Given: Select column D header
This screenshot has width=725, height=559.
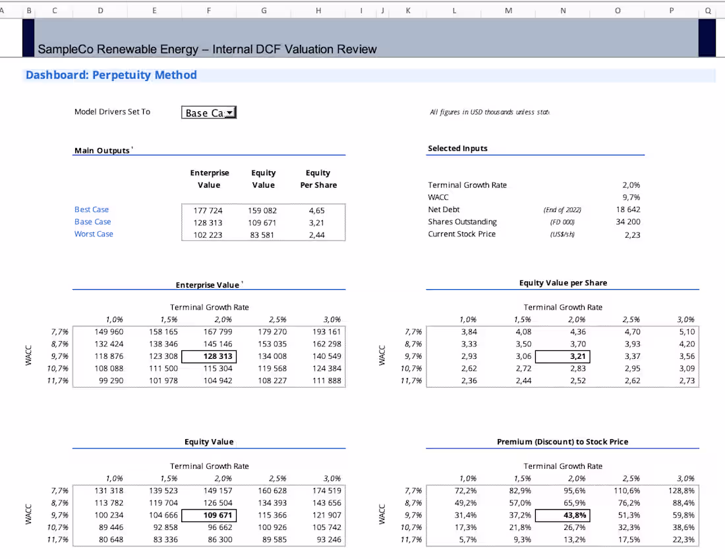Looking at the screenshot, I should pyautogui.click(x=100, y=10).
